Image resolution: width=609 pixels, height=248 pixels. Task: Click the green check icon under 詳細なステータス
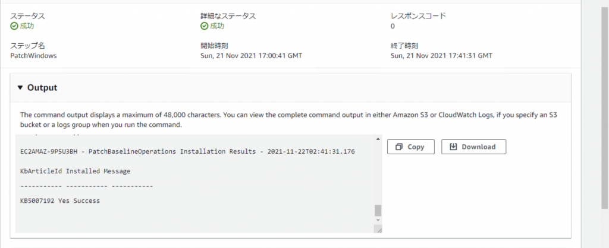[x=205, y=26]
